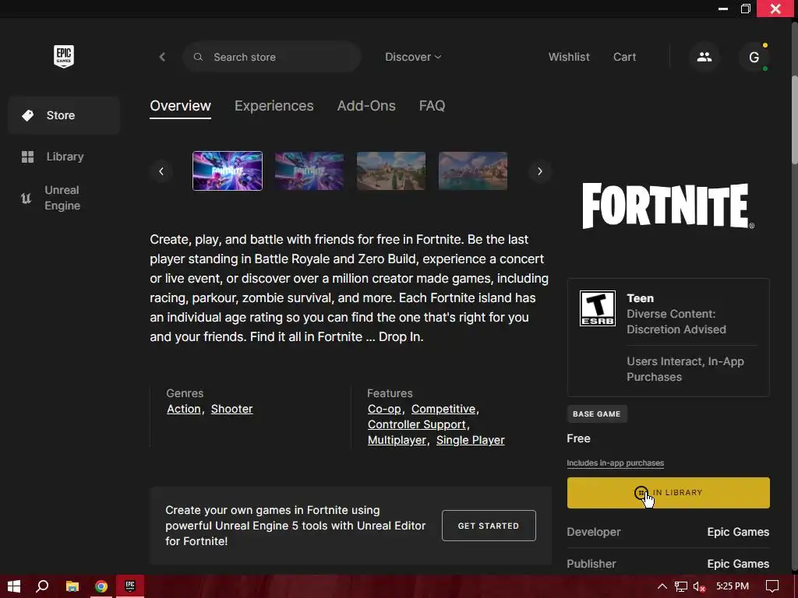The width and height of the screenshot is (798, 598).
Task: Show hidden system tray icons
Action: click(x=662, y=586)
